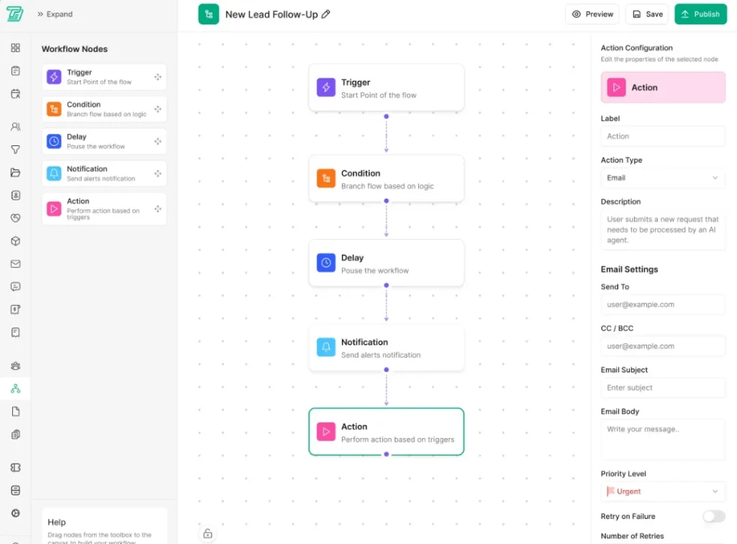Open the Action Type dropdown
The height and width of the screenshot is (544, 737).
(x=663, y=178)
